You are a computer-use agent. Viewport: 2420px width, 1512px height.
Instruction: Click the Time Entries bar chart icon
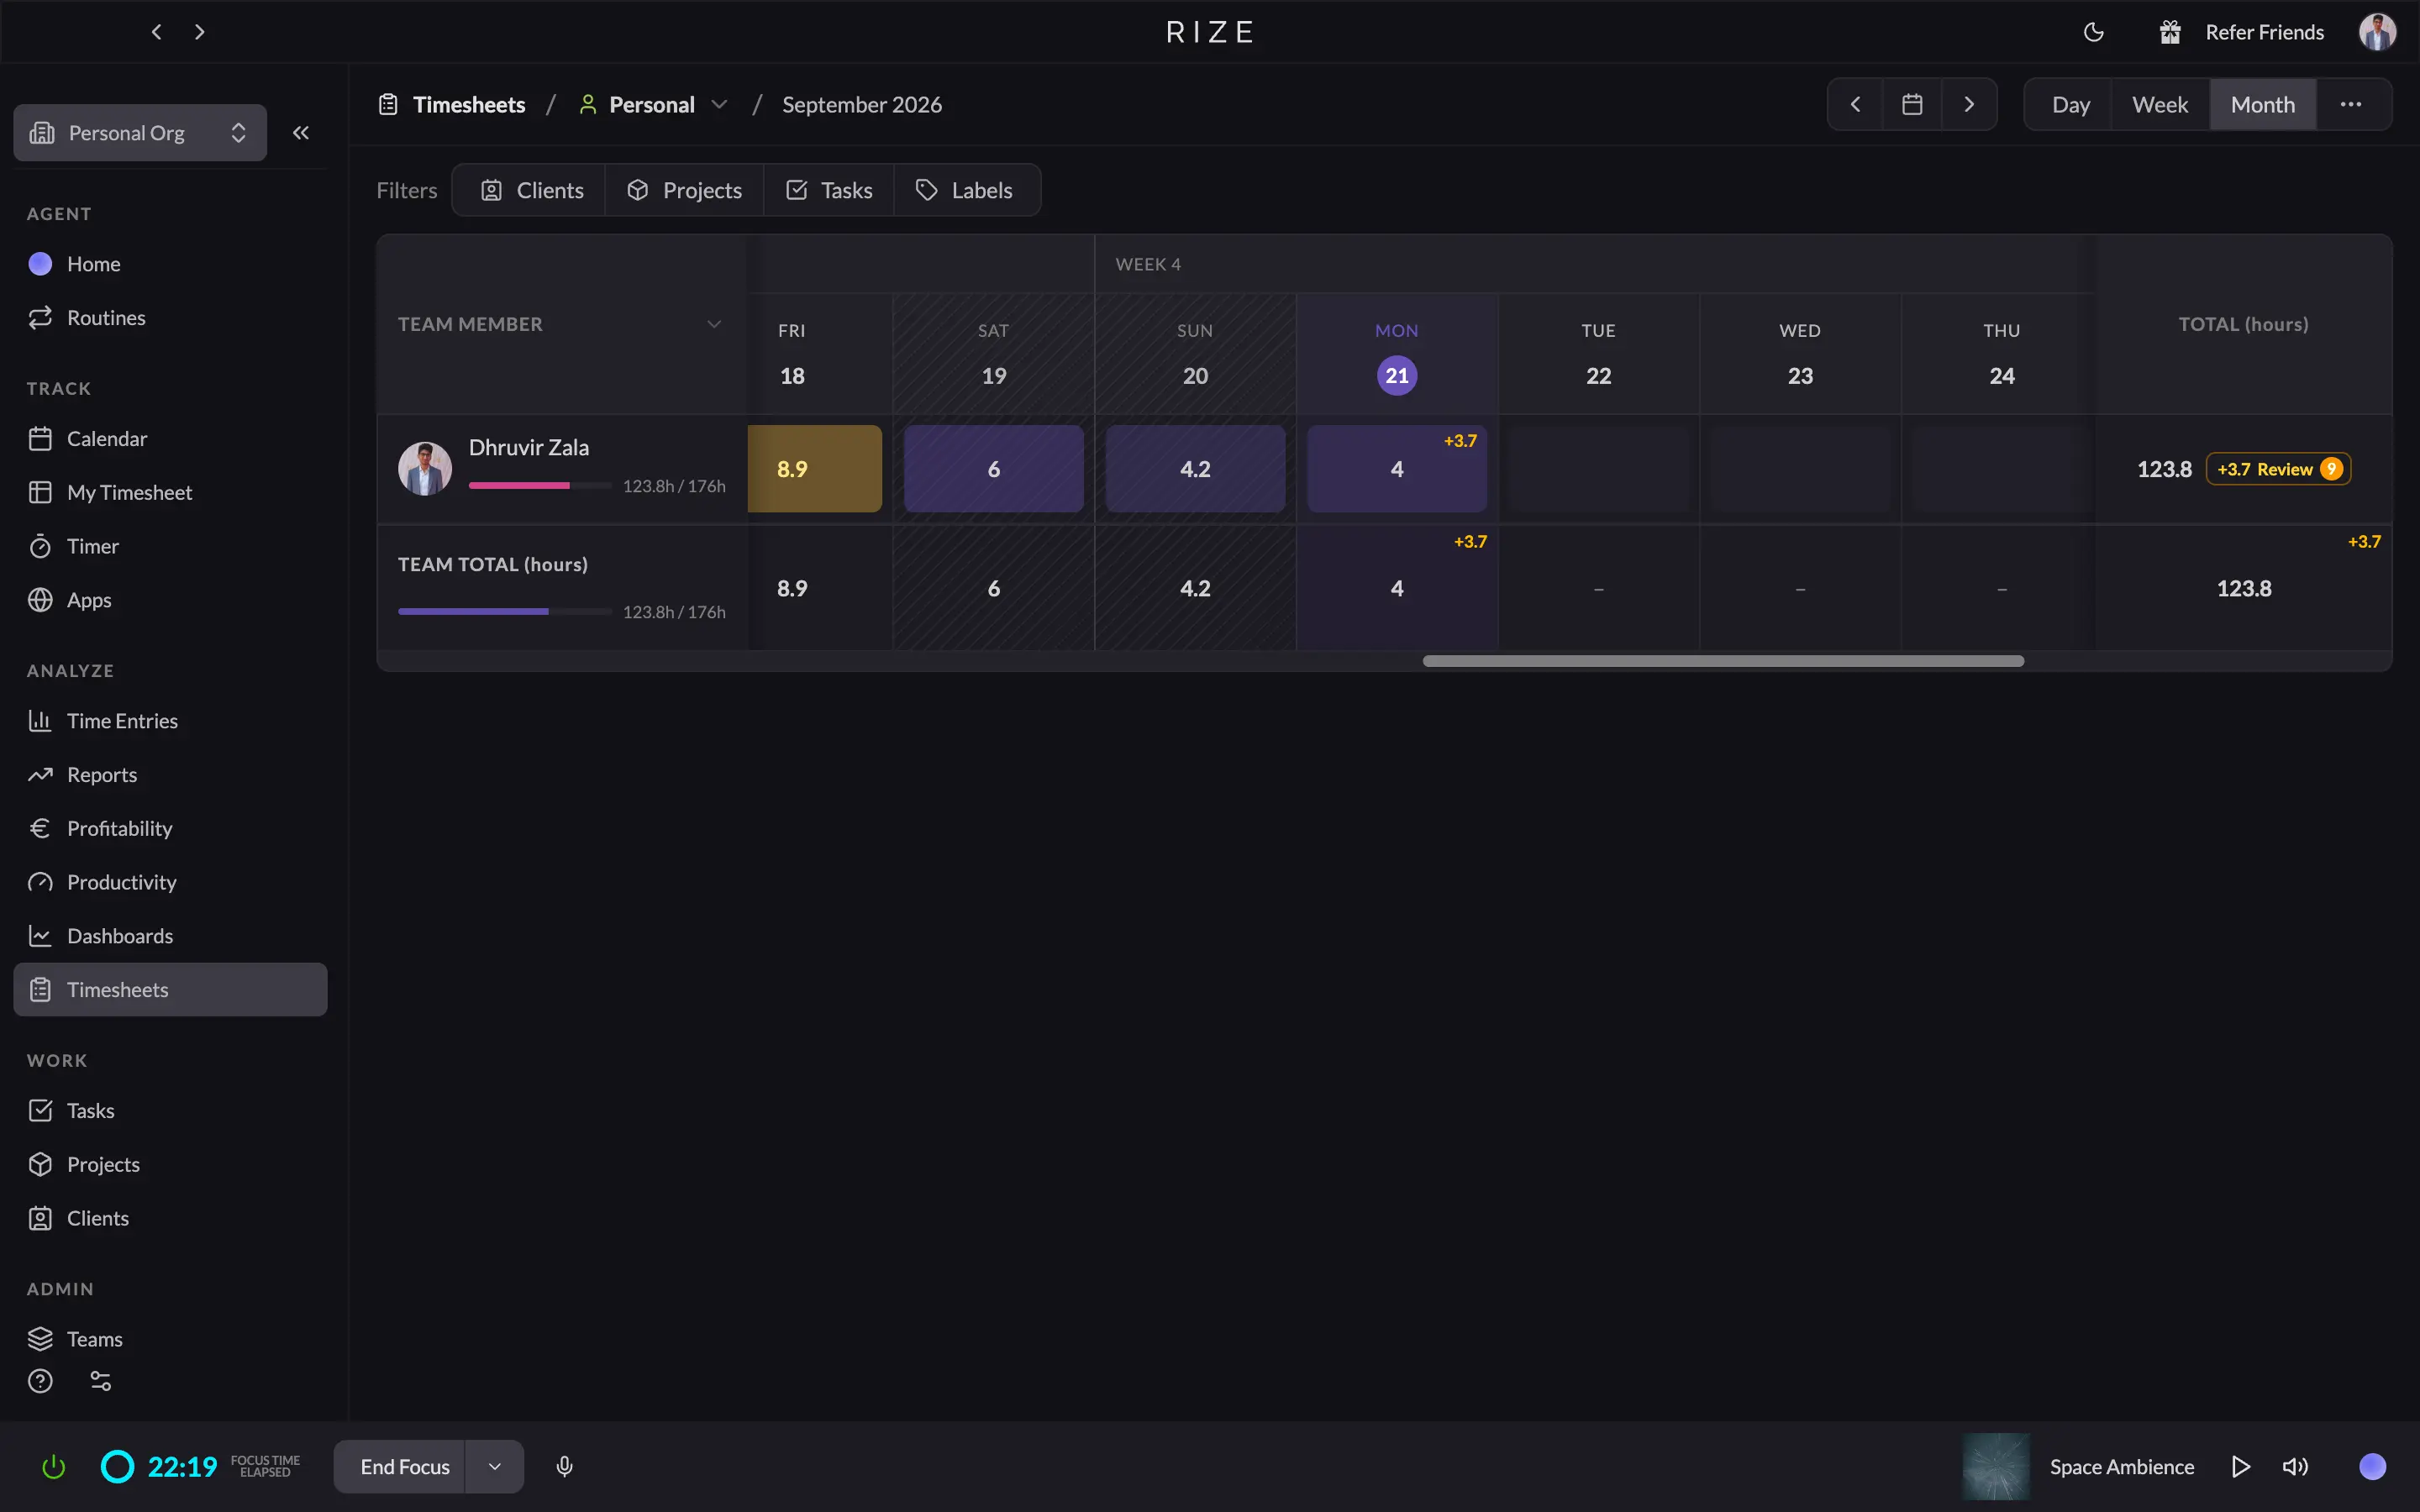[40, 721]
